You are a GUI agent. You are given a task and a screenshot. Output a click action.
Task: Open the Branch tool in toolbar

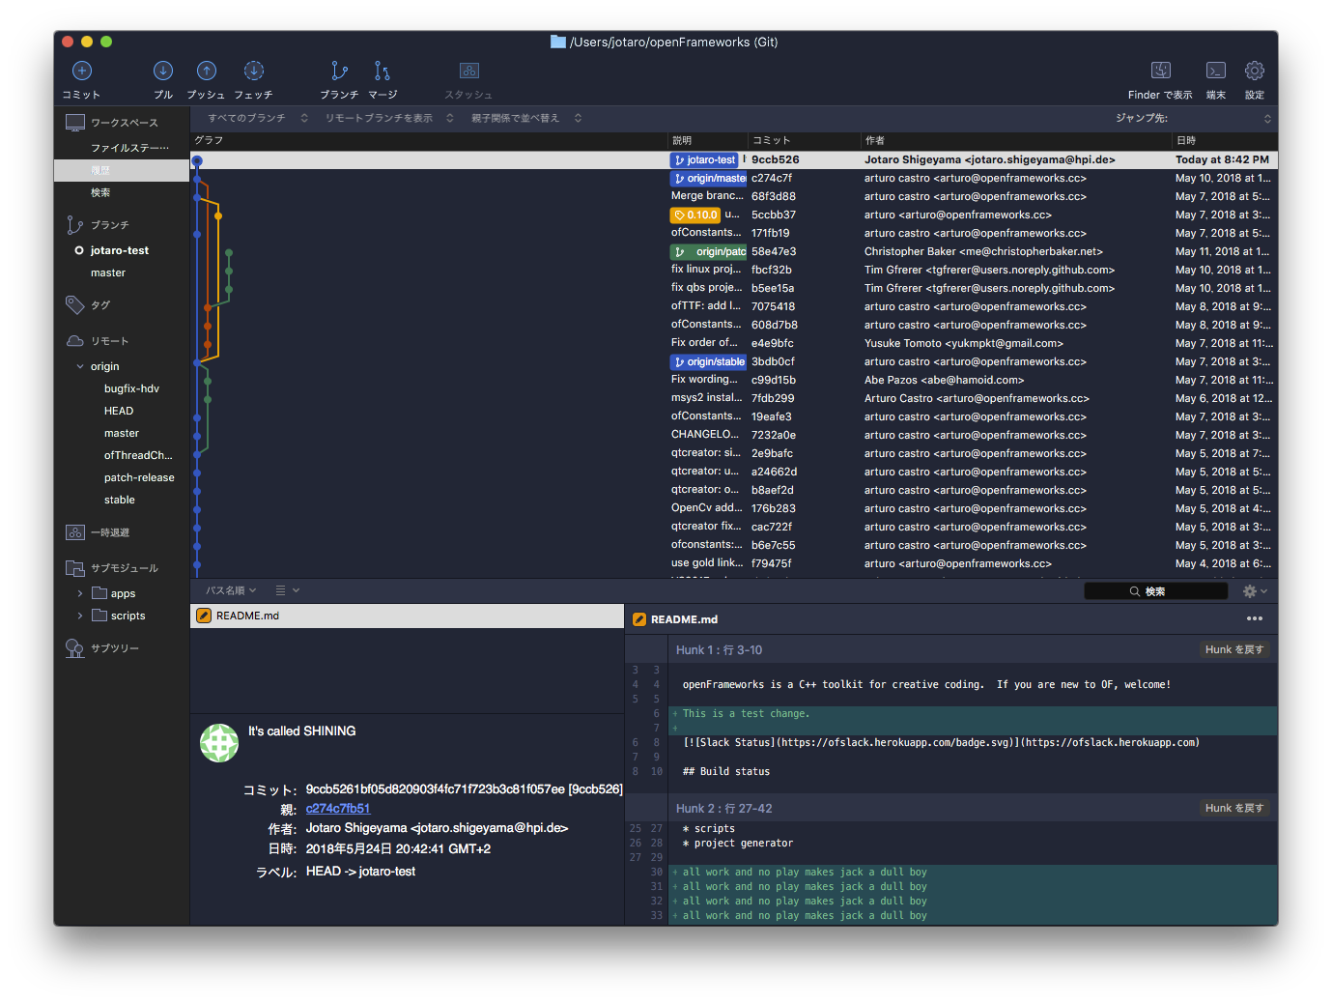click(339, 72)
